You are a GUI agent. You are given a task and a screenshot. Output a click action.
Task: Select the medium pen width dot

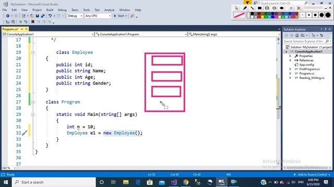315,15
